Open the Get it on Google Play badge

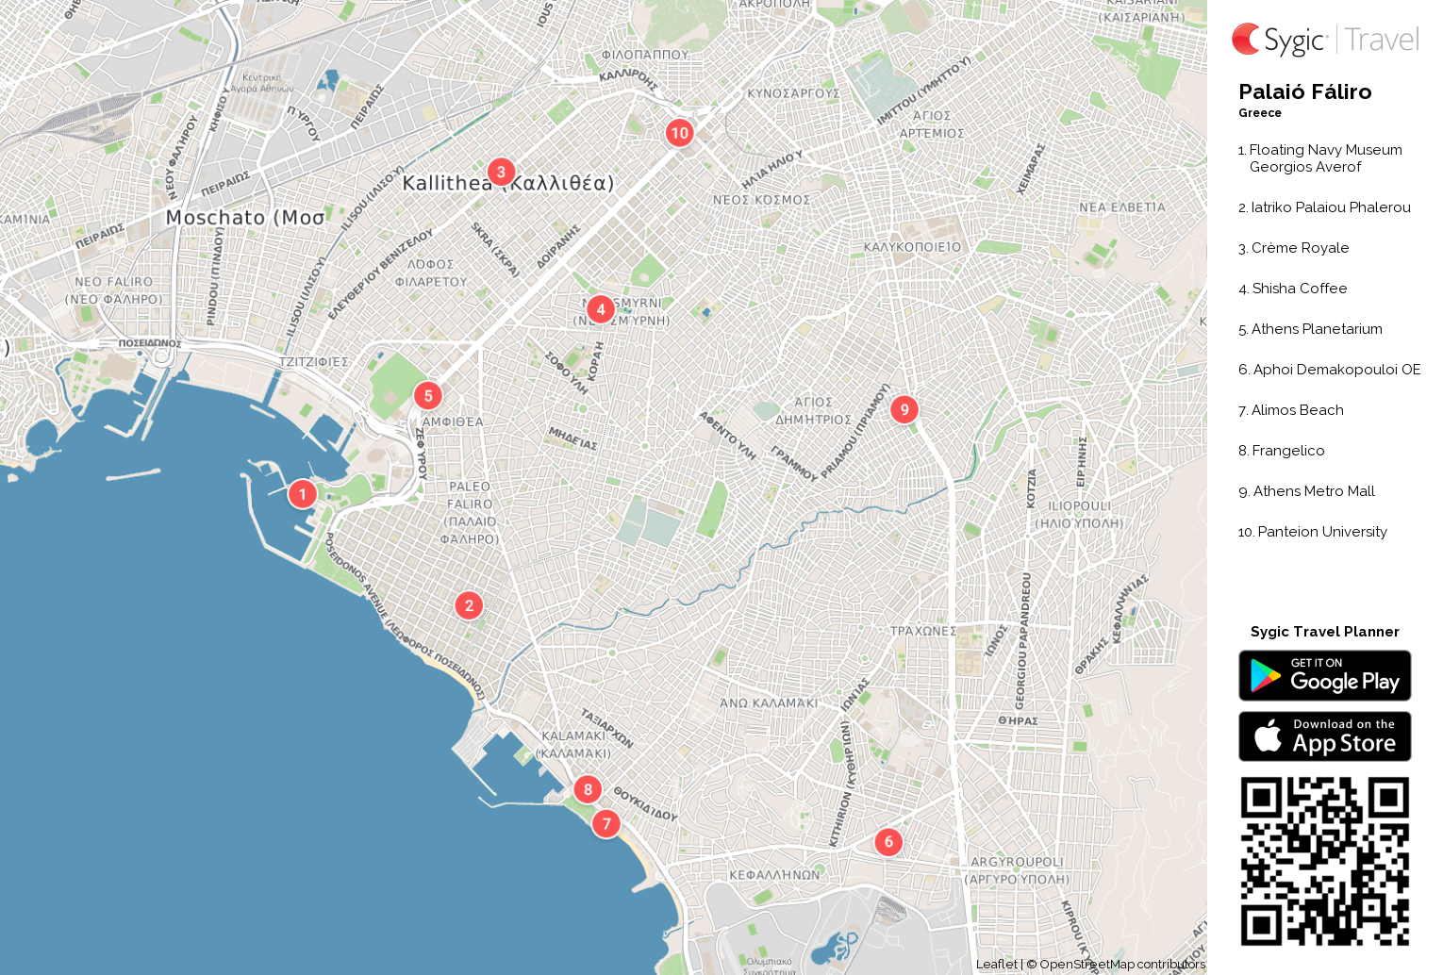point(1325,675)
